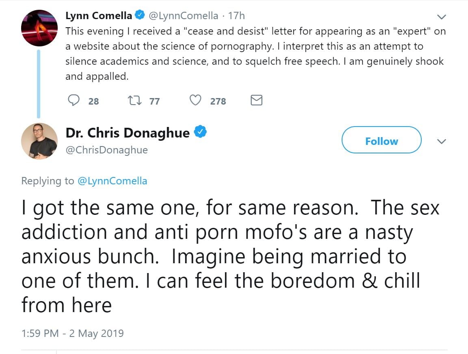The image size is (468, 354).
Task: Click the @ChrisDonaghue handle
Action: tap(106, 150)
